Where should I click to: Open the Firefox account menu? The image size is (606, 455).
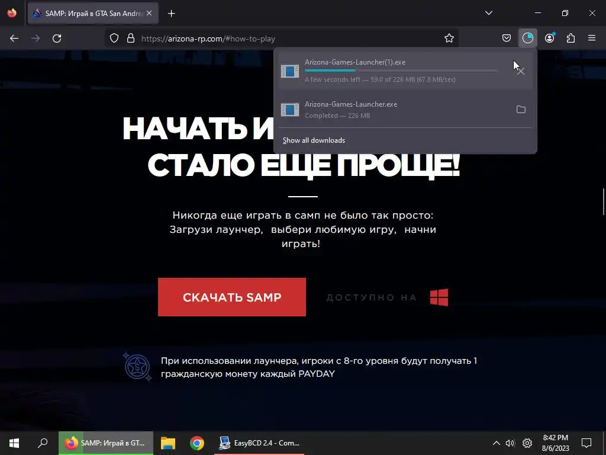coord(549,39)
